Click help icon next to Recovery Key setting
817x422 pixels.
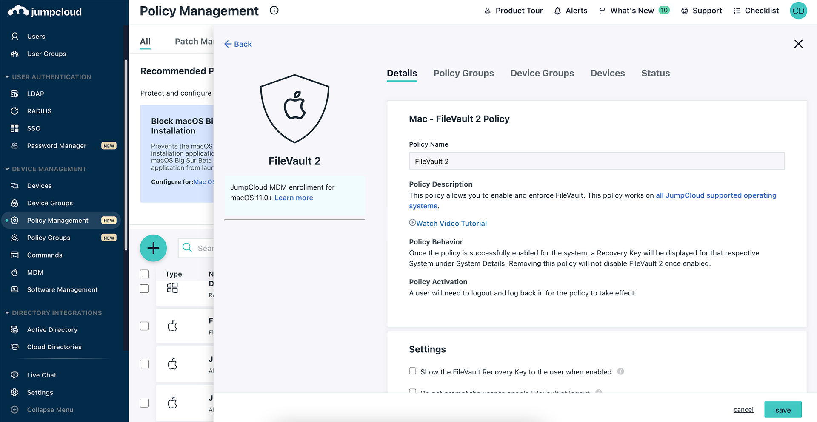tap(620, 371)
